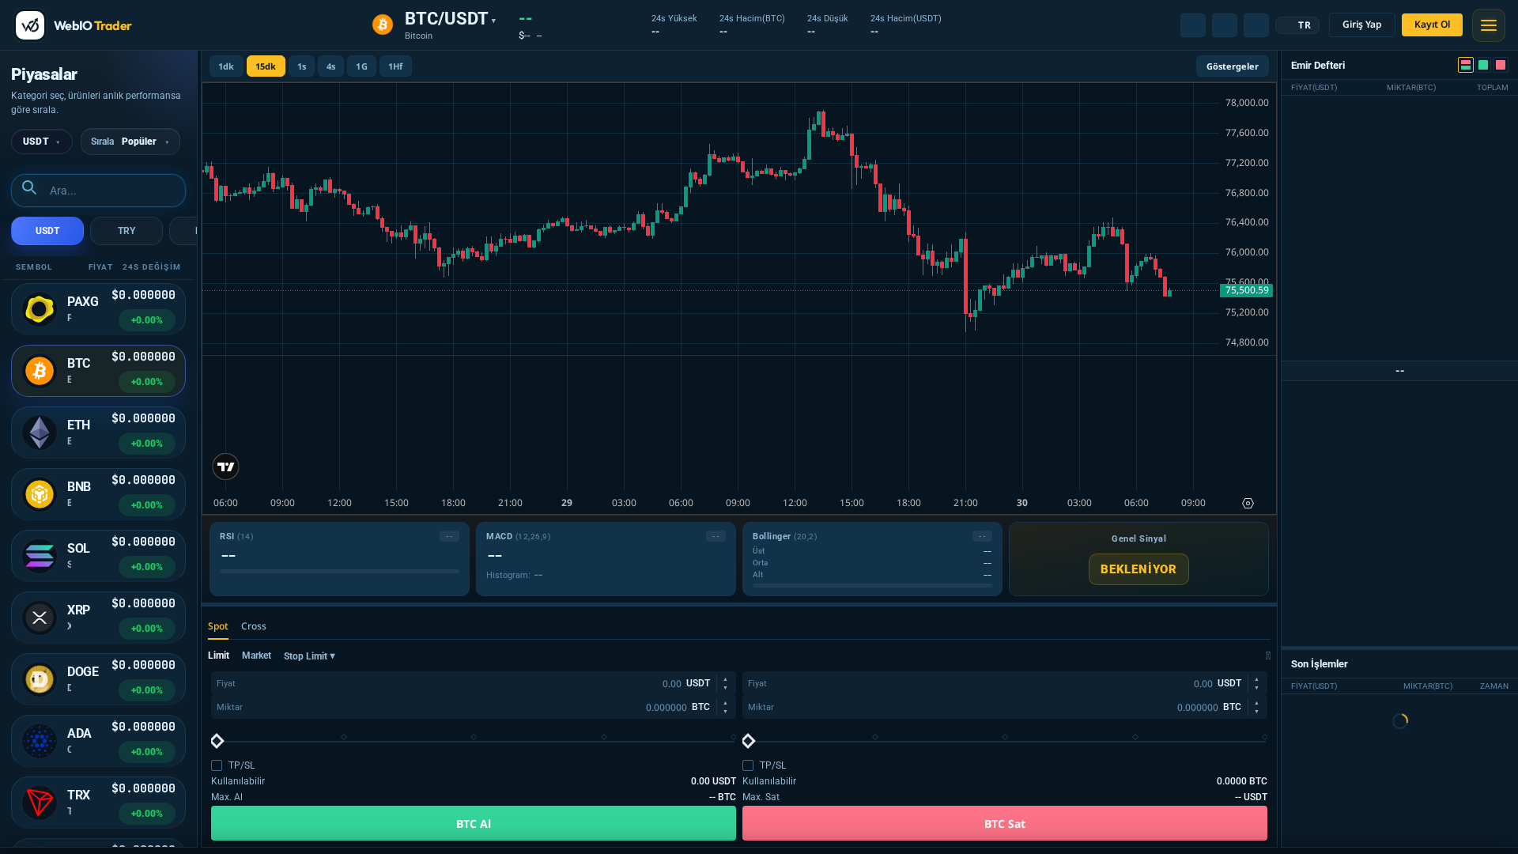Click the second diamond mark on buy slider
Image resolution: width=1518 pixels, height=854 pixels.
tap(474, 737)
